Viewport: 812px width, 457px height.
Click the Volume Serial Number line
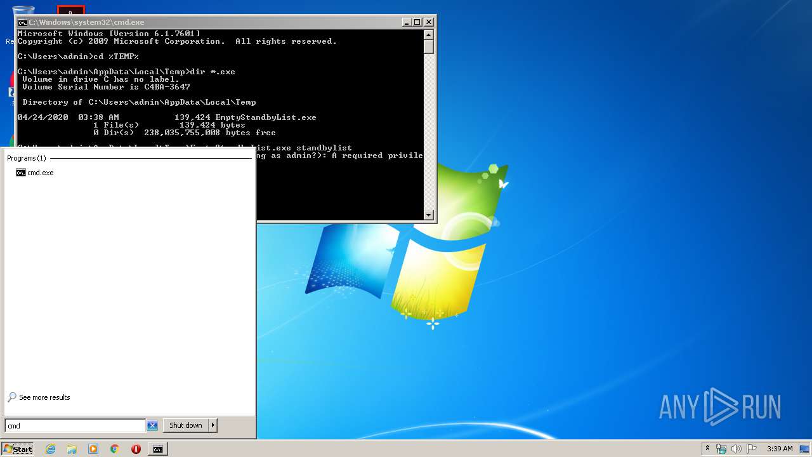106,87
